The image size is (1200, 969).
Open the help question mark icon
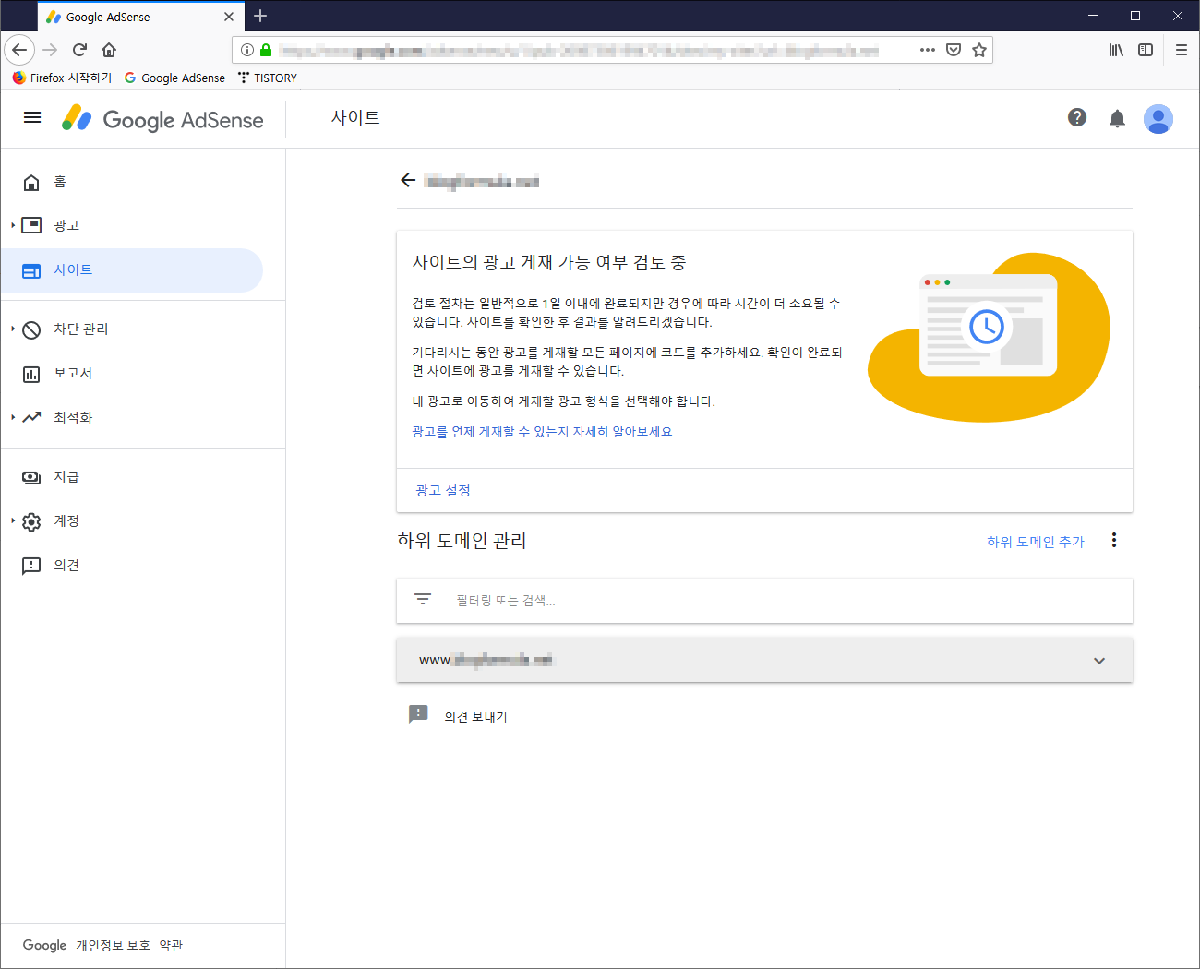(1077, 117)
